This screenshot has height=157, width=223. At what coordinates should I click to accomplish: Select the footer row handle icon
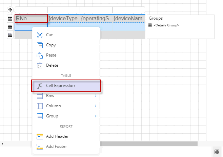click(10, 35)
